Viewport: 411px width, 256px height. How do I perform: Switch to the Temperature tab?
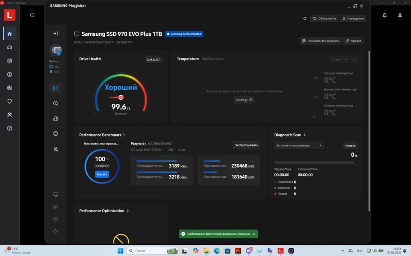coord(188,59)
